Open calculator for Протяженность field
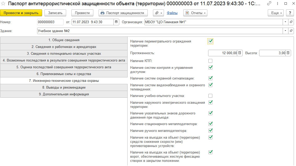This screenshot has width=296, height=166. [240, 53]
